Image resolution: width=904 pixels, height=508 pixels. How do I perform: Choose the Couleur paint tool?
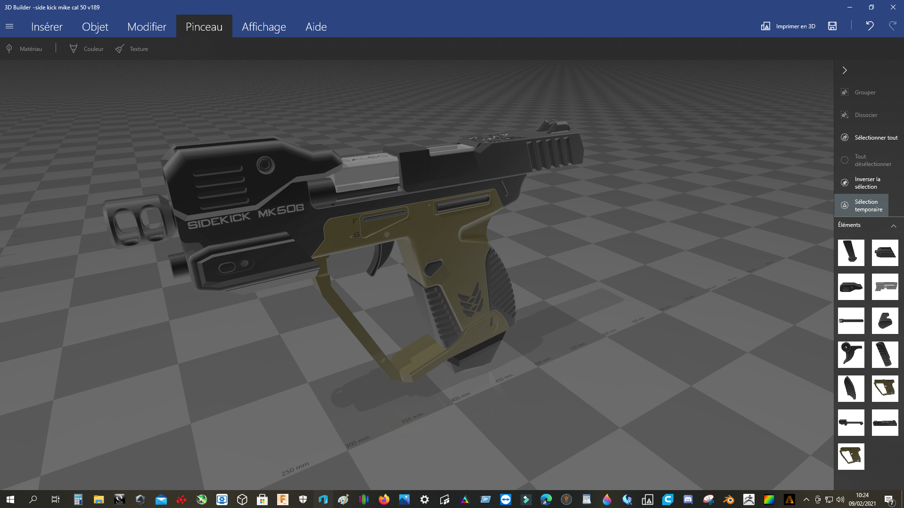(x=86, y=49)
